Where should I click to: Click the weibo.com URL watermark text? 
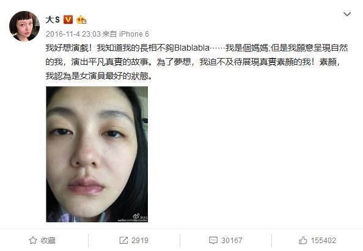click(x=132, y=220)
